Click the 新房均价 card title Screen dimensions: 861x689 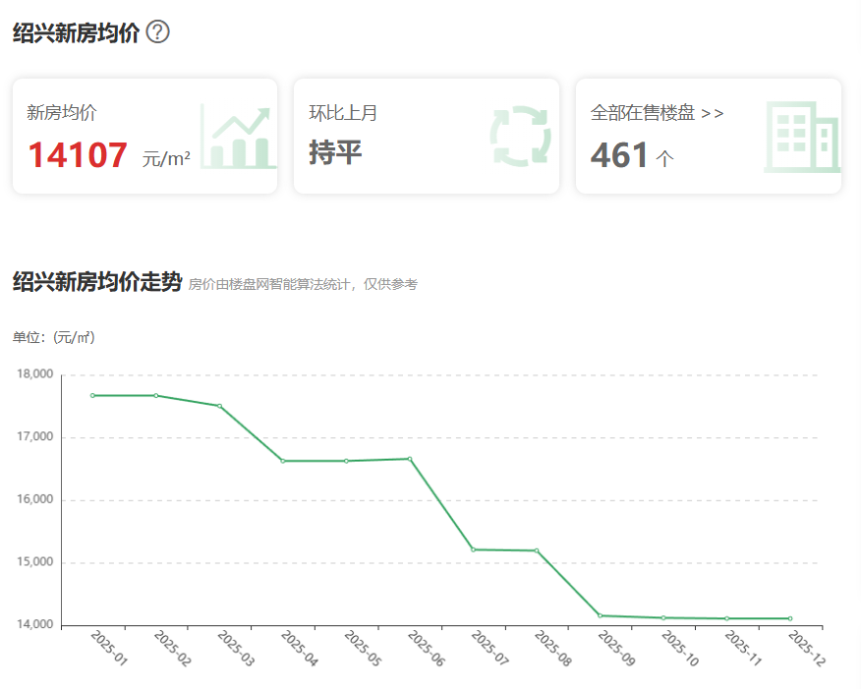click(62, 113)
